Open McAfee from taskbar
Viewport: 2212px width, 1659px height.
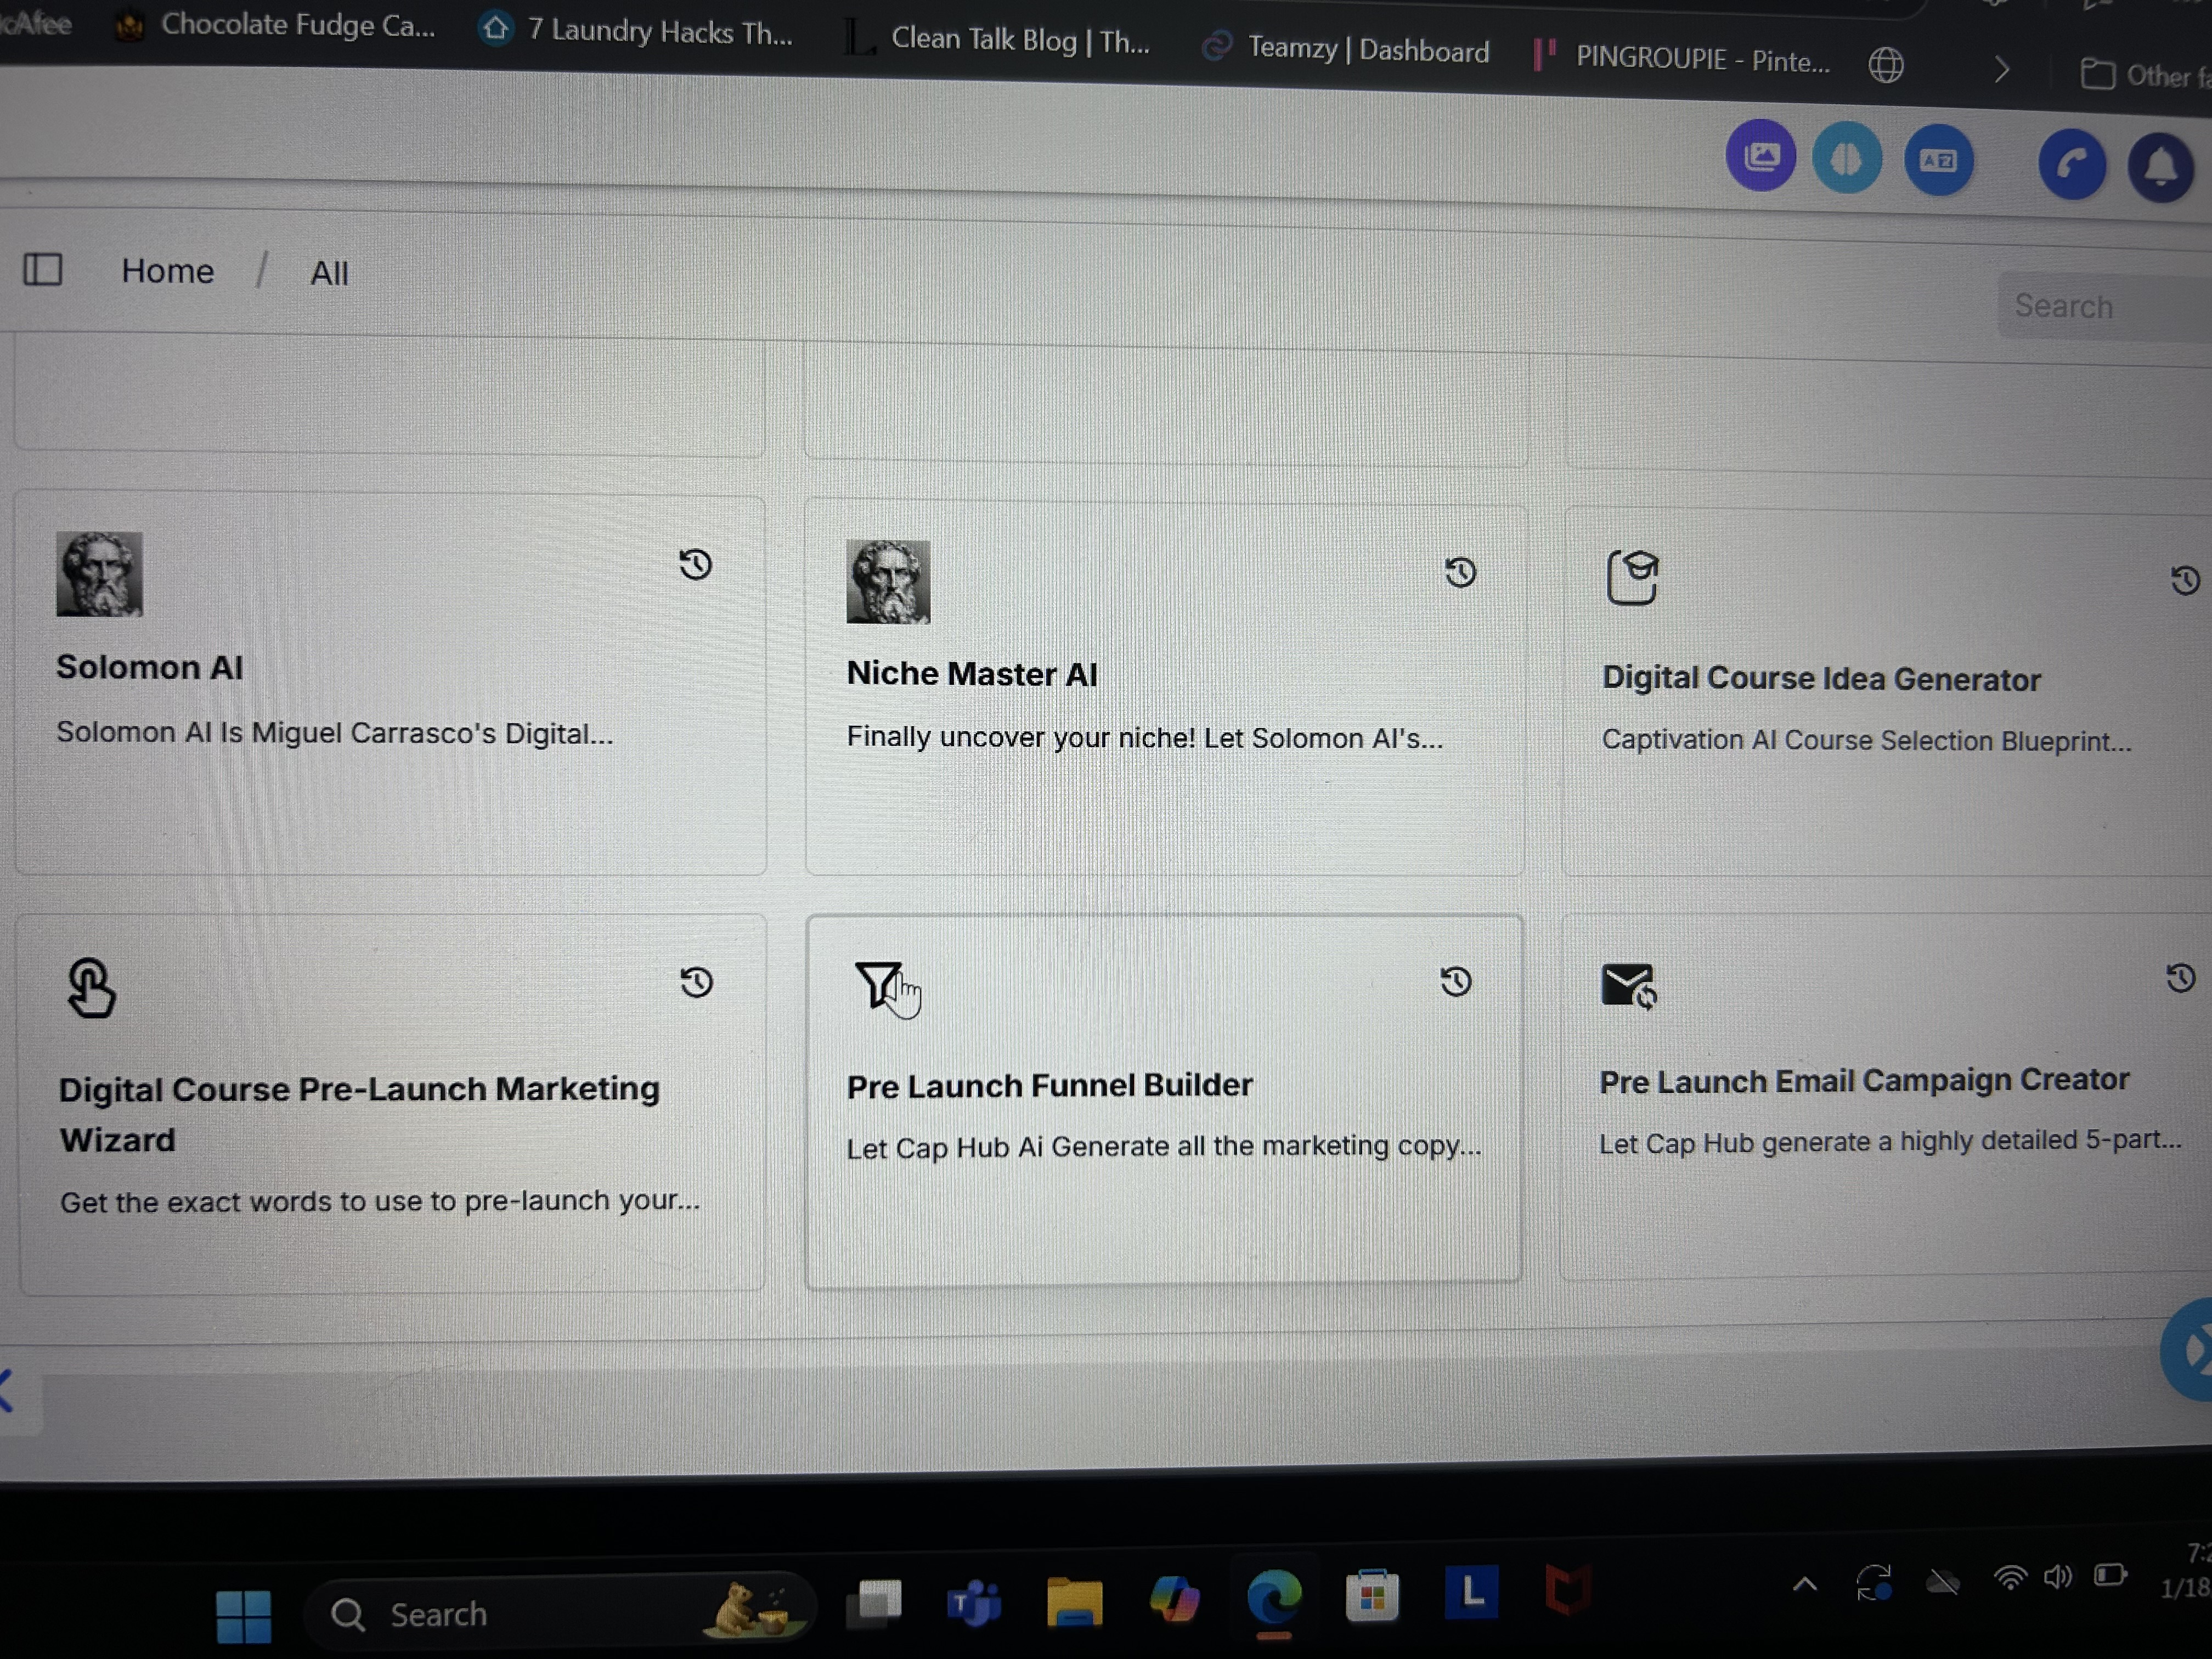point(1567,1590)
